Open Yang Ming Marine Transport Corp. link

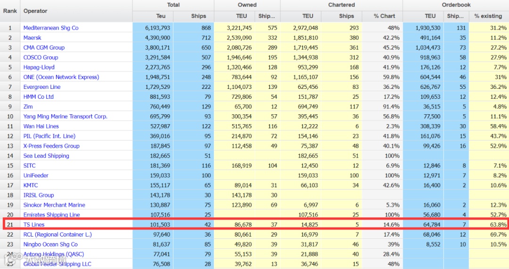coord(65,116)
